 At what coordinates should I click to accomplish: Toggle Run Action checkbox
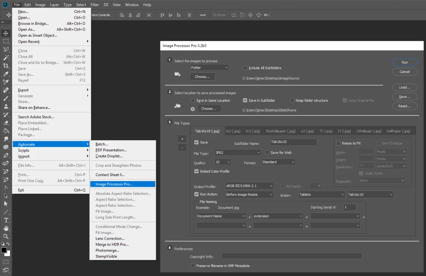pos(196,194)
